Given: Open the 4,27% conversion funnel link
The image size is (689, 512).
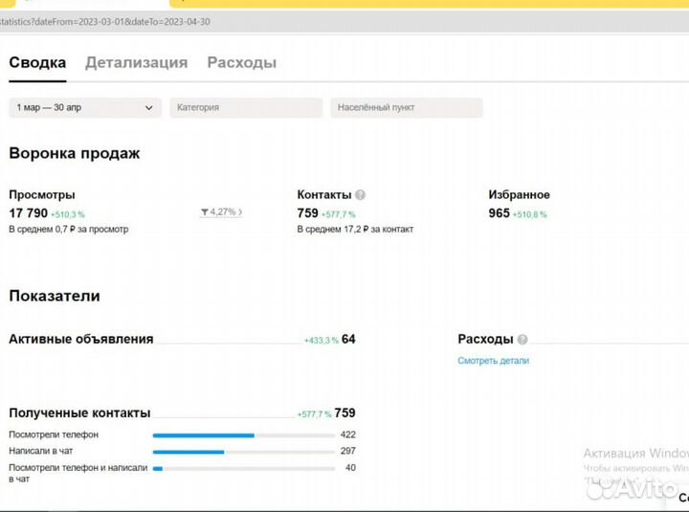Looking at the screenshot, I should point(221,212).
